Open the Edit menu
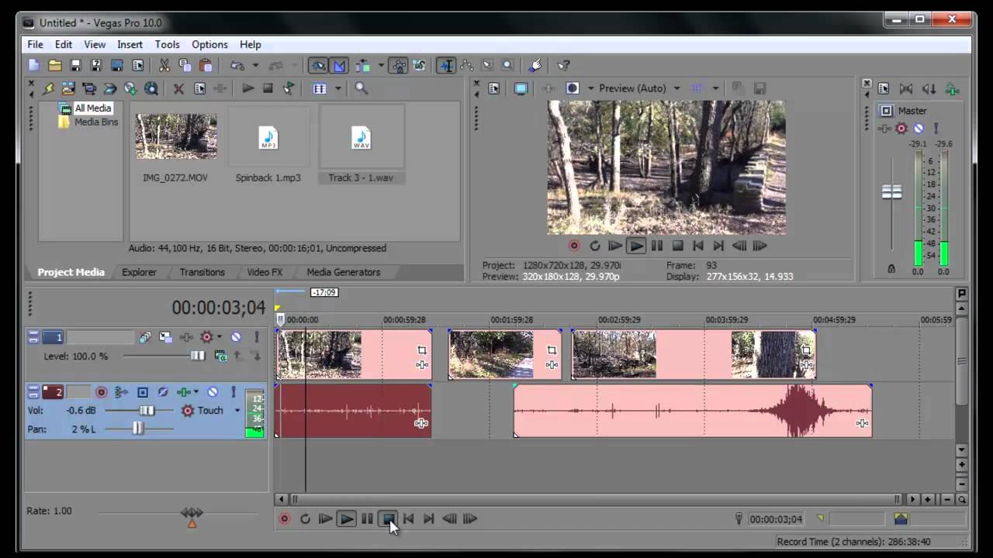993x558 pixels. [64, 44]
